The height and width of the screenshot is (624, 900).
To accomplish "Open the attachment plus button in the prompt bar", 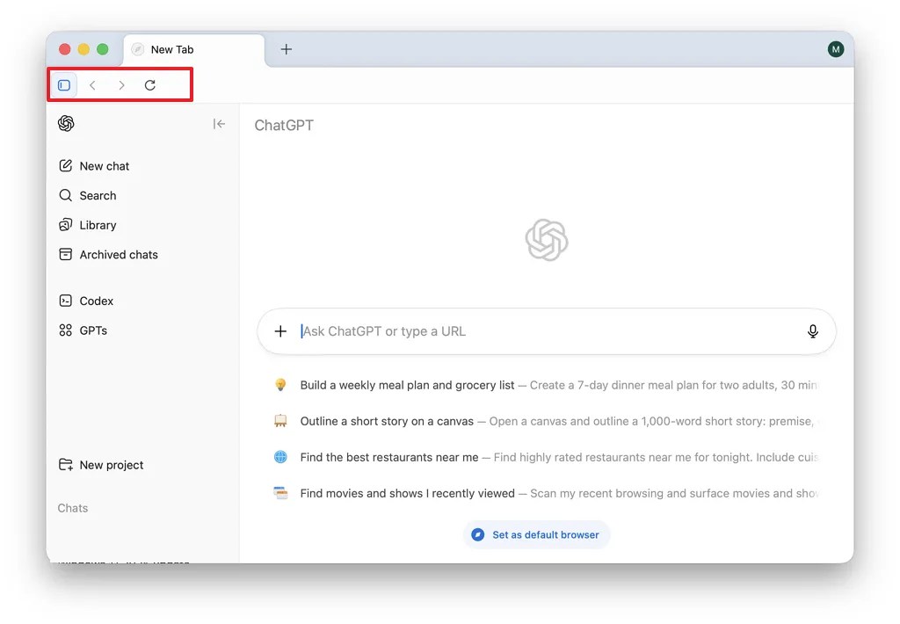I will click(x=280, y=331).
